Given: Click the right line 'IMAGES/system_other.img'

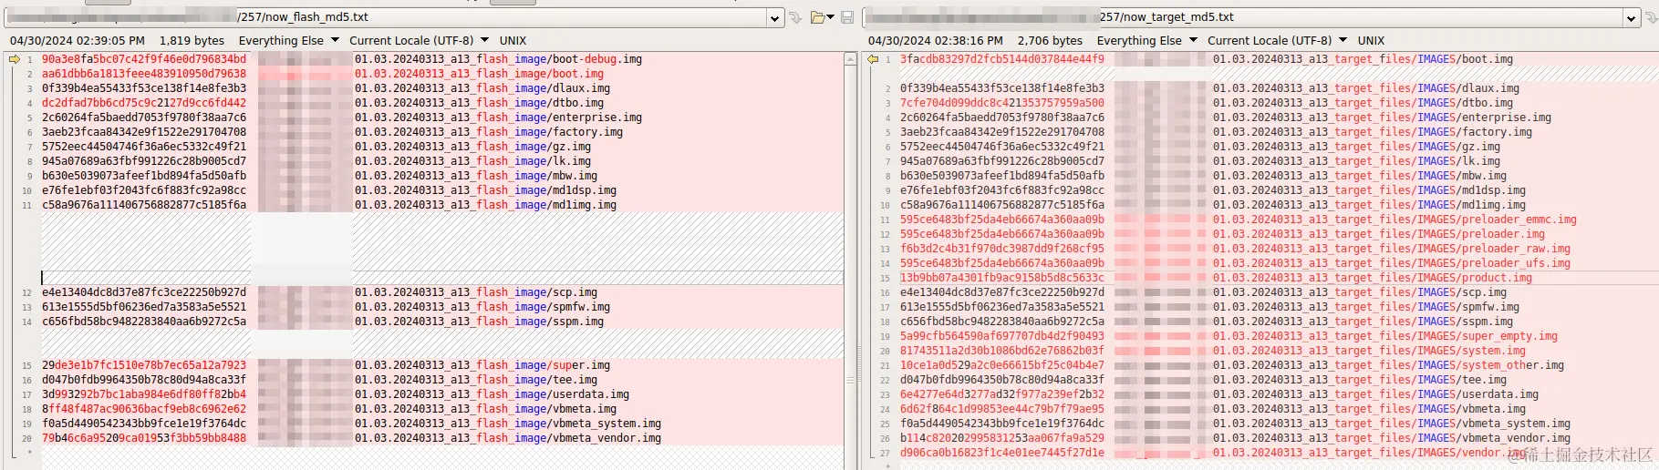Looking at the screenshot, I should (1490, 365).
